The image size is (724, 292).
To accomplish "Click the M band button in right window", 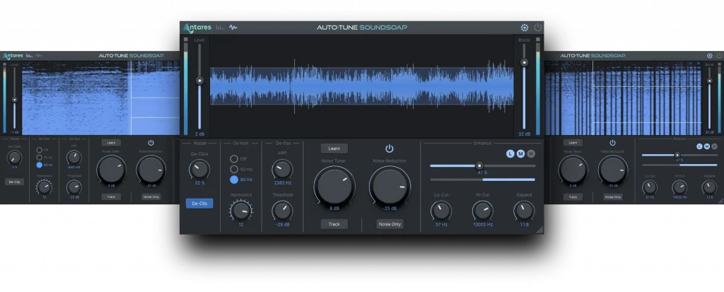I will [707, 146].
